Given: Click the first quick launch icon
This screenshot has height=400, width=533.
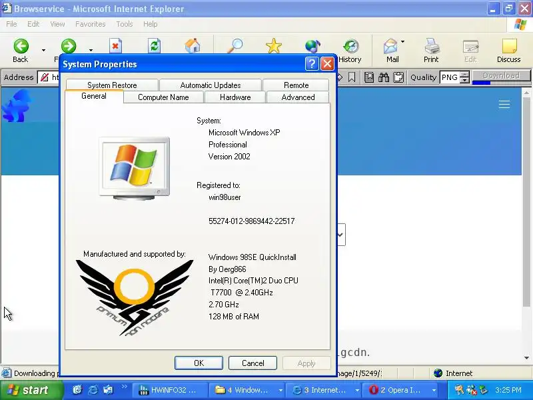Looking at the screenshot, I should [x=77, y=390].
